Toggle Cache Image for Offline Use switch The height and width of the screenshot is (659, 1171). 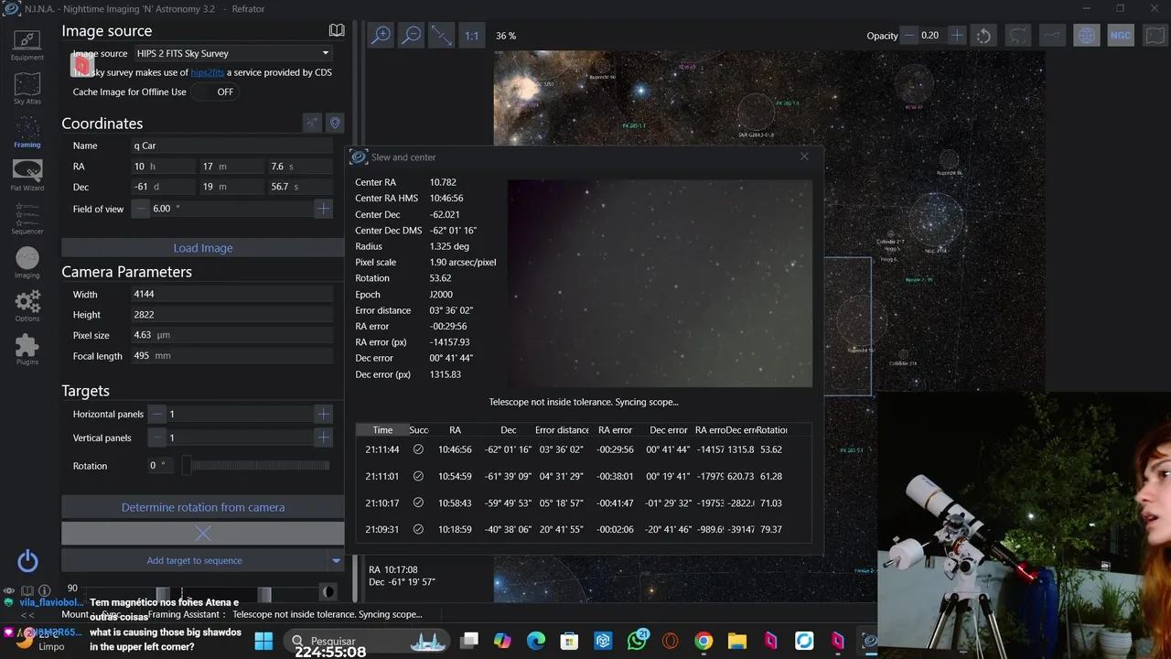217,92
